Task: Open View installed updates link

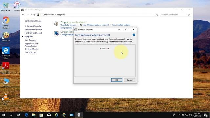Action: click(121, 25)
